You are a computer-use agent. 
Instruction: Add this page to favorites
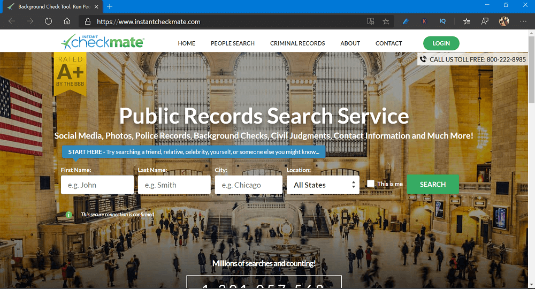[386, 21]
